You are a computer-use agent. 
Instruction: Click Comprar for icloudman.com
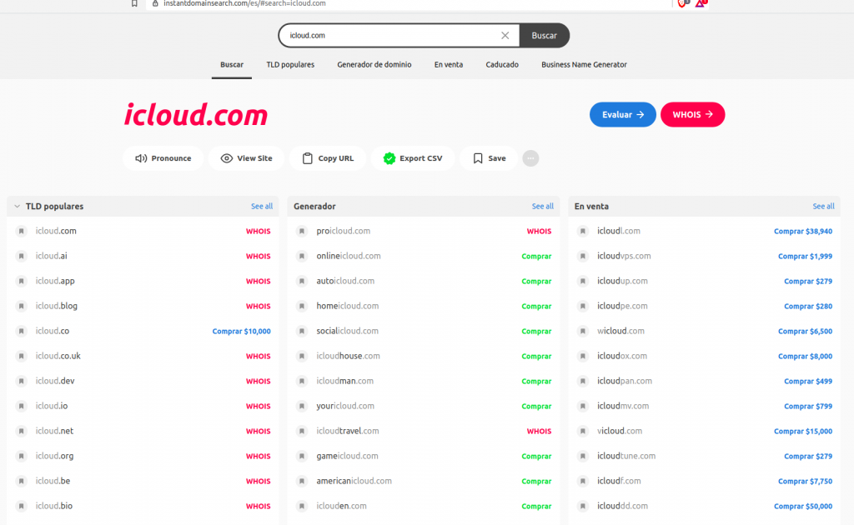536,382
